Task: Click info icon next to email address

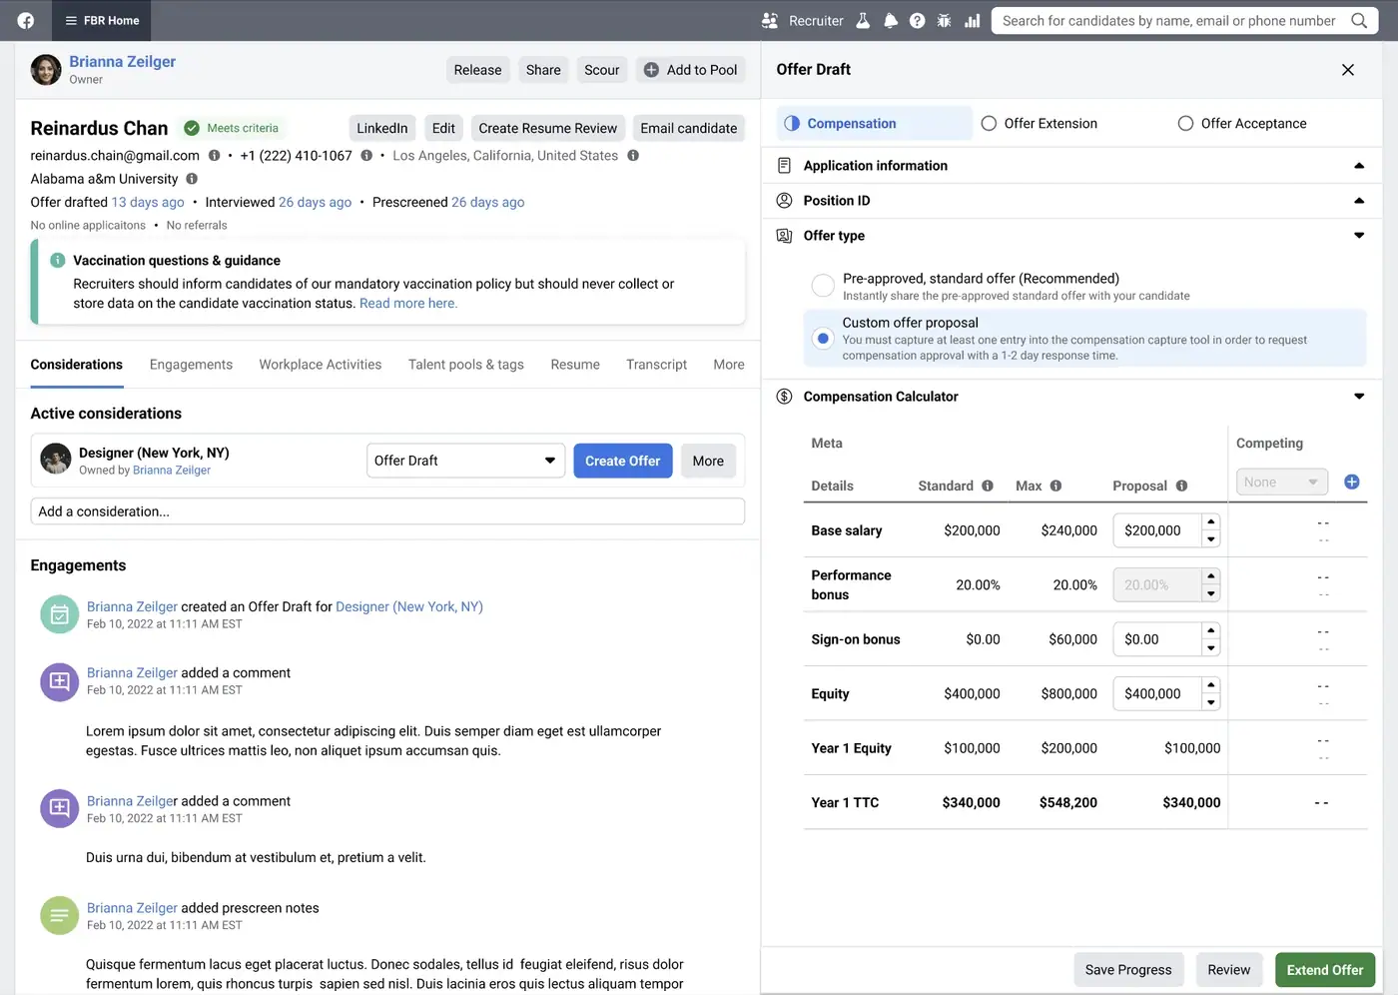Action: tap(214, 156)
